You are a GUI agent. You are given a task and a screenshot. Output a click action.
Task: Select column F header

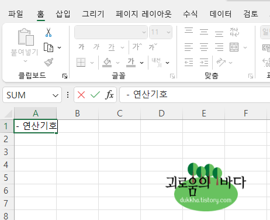246,114
